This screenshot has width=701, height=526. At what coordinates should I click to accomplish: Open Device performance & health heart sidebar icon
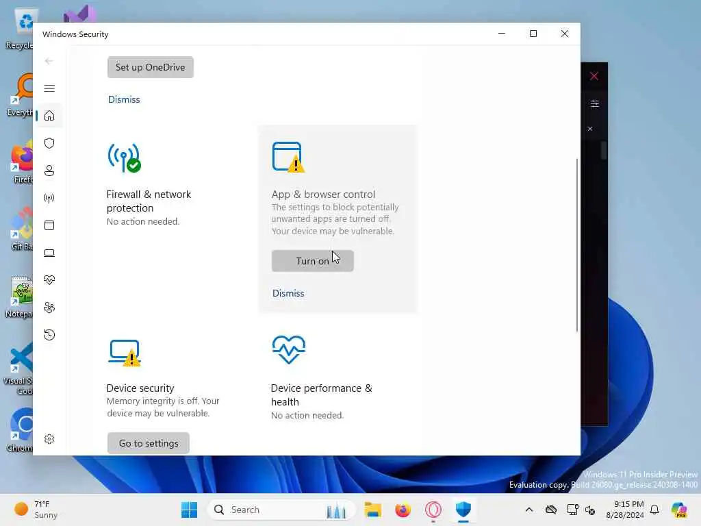click(x=49, y=280)
